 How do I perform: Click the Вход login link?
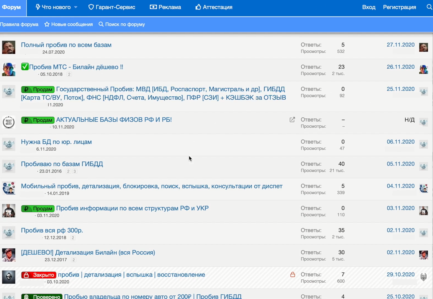(x=369, y=7)
